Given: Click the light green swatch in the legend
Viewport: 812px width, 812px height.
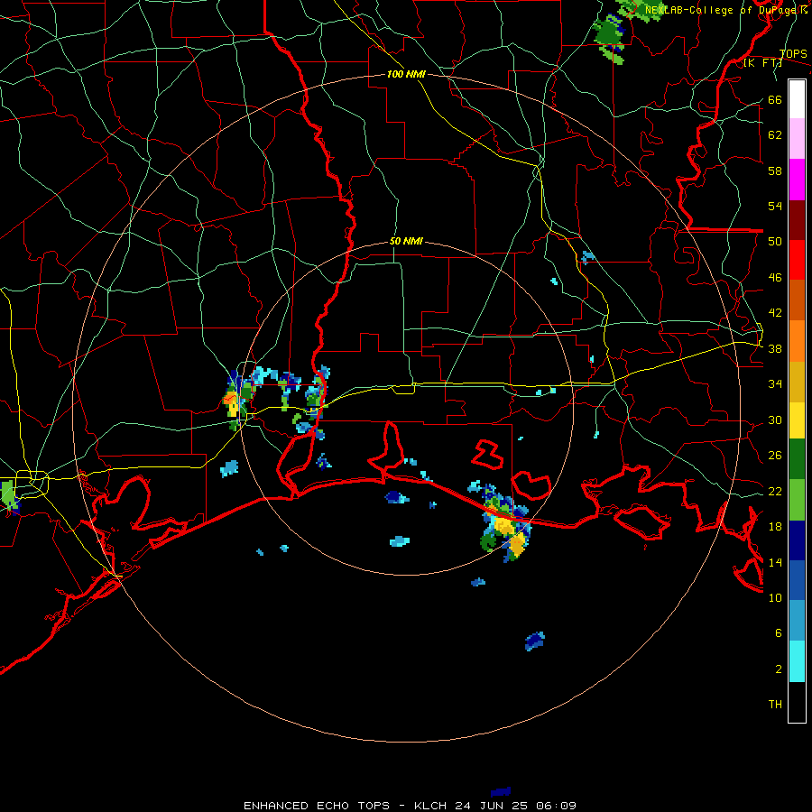Looking at the screenshot, I should (797, 500).
